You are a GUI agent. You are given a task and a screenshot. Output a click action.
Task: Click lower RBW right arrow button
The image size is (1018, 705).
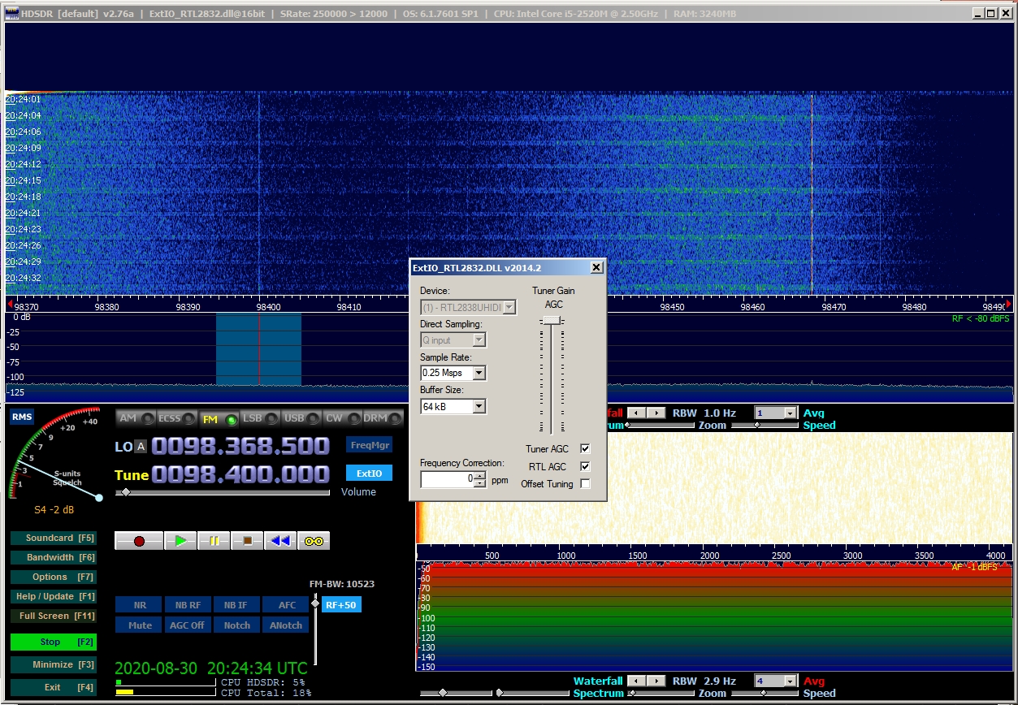coord(657,681)
